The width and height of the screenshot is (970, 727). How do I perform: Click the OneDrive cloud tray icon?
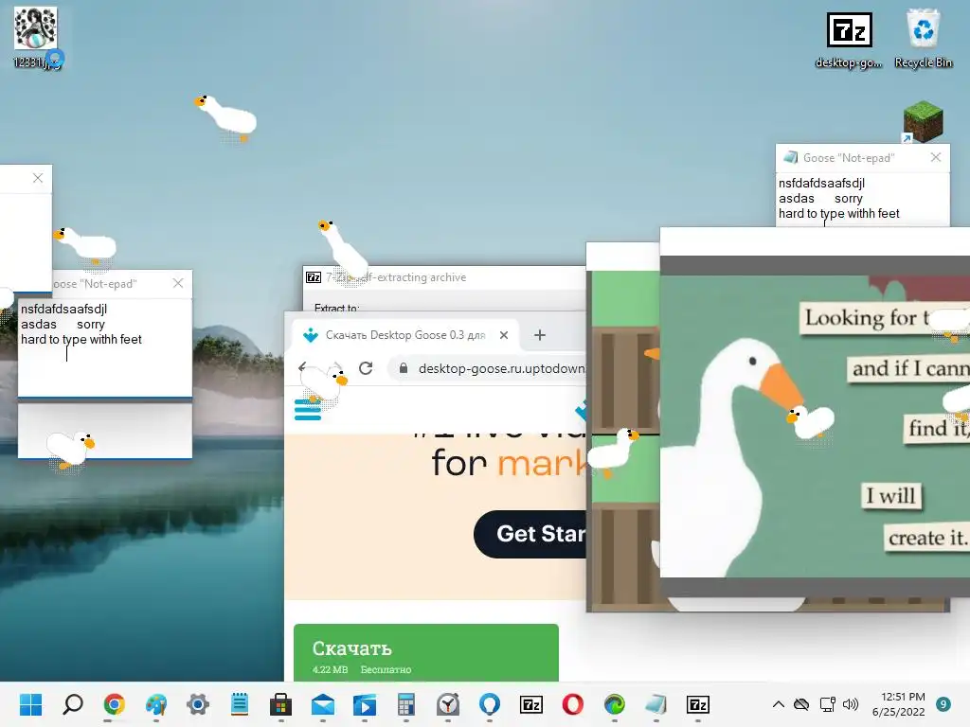pos(801,704)
